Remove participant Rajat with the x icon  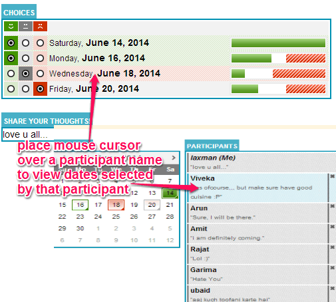coord(332,247)
